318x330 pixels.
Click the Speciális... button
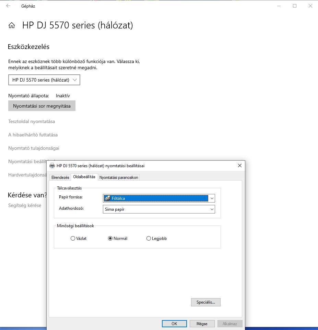[206, 302]
